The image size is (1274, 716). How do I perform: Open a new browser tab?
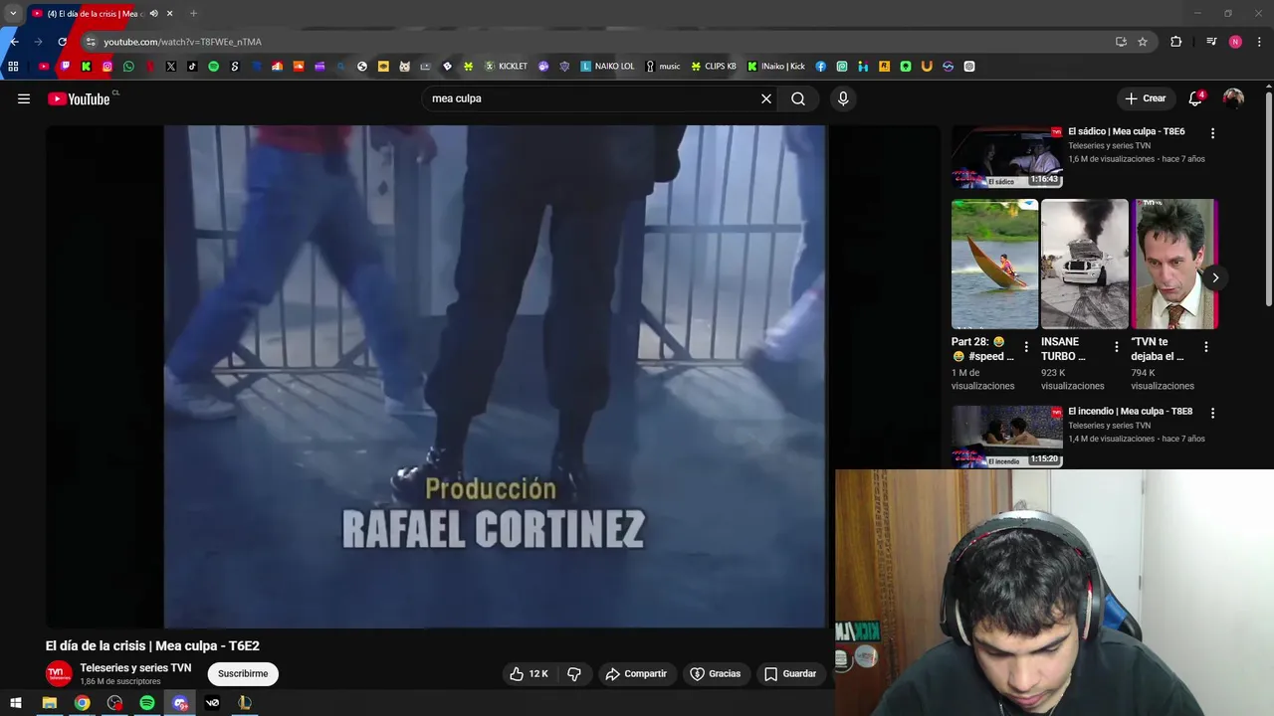click(x=193, y=13)
